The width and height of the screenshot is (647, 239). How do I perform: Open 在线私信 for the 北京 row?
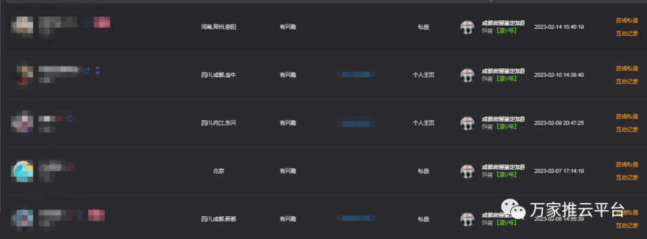point(627,164)
